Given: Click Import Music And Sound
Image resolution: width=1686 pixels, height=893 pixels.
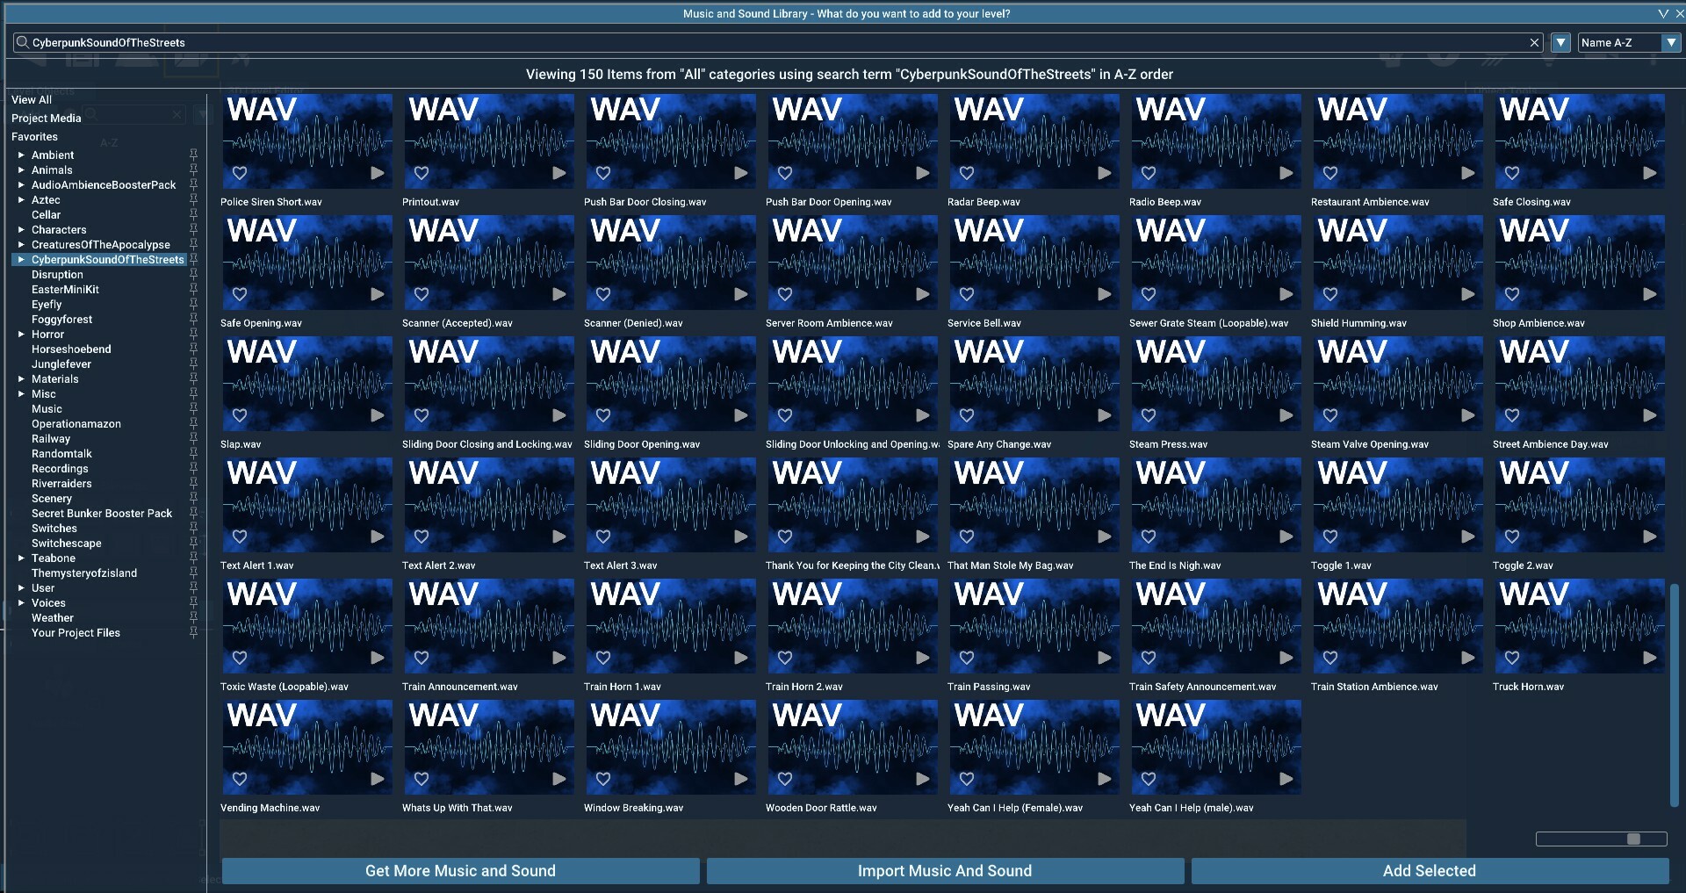Looking at the screenshot, I should pos(944,870).
